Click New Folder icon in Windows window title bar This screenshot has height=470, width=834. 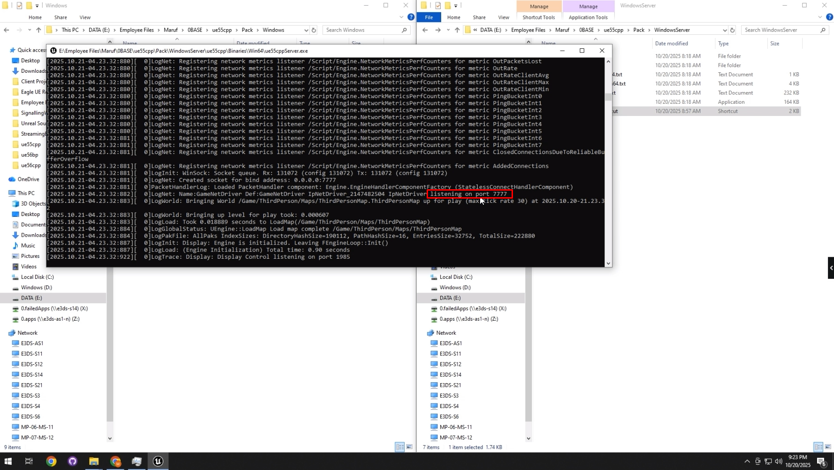(x=29, y=6)
